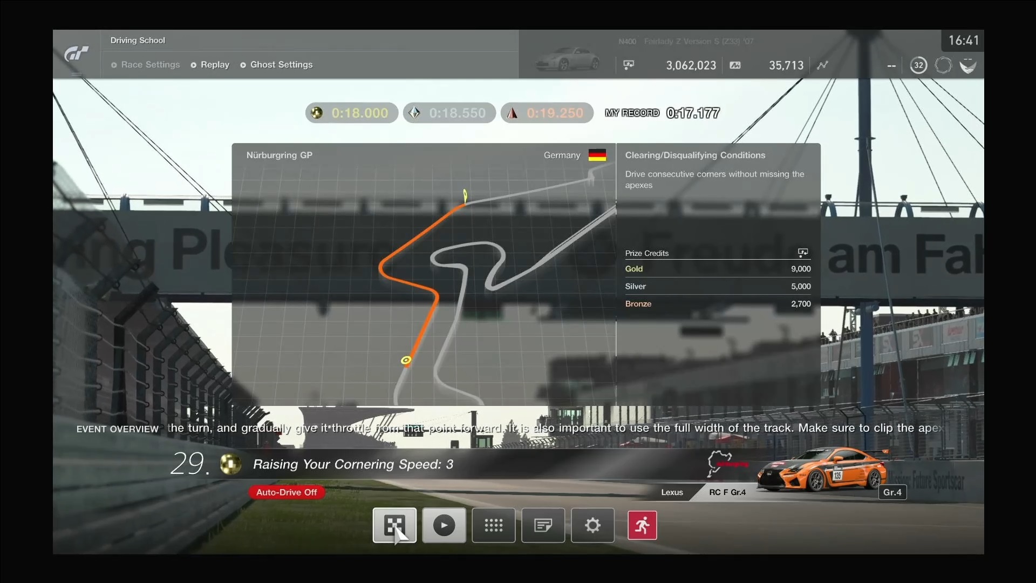This screenshot has width=1036, height=583.
Task: Play the demonstration video button
Action: tap(444, 525)
